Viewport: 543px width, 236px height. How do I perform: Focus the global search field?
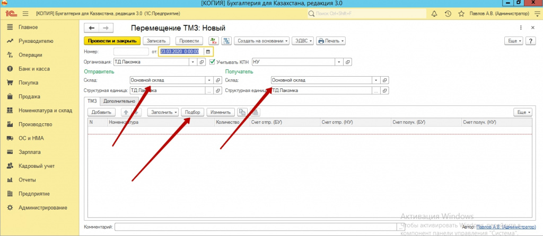pyautogui.click(x=367, y=14)
